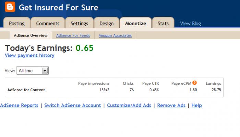Go to the Settings tab
Screen dimensions: 240x137
click(79, 23)
